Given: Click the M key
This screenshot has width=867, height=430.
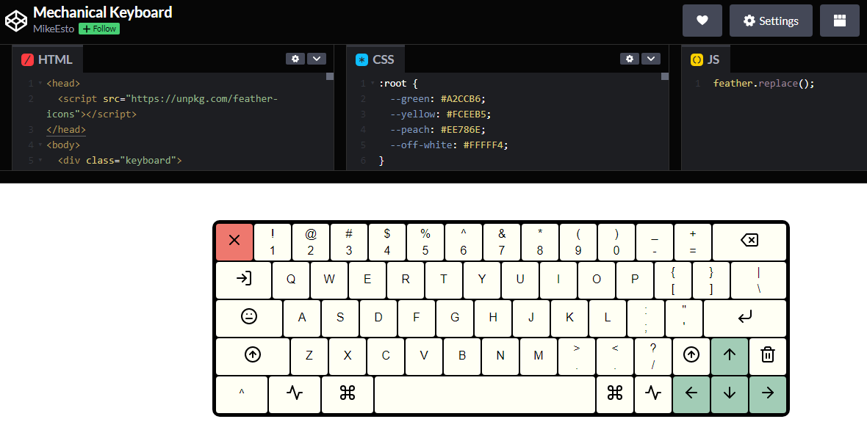Looking at the screenshot, I should [539, 355].
